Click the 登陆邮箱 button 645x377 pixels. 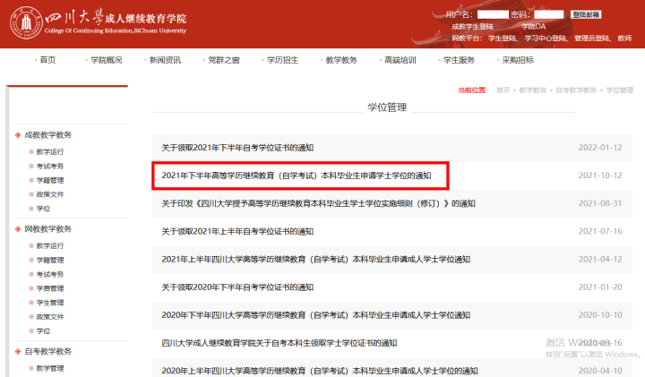click(x=586, y=14)
